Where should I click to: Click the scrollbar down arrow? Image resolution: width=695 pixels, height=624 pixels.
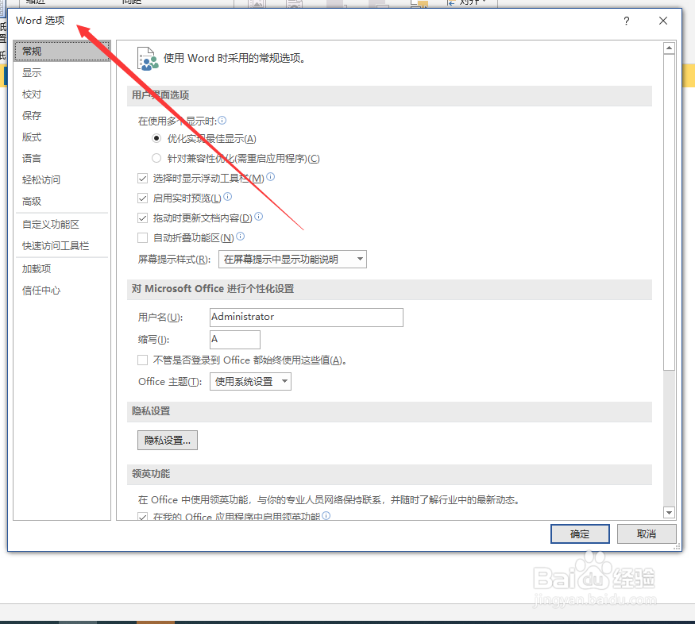(x=670, y=512)
